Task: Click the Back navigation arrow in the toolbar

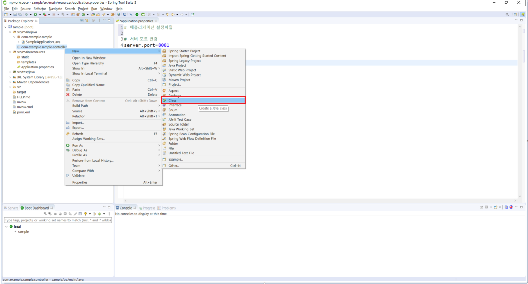Action: pos(173,14)
